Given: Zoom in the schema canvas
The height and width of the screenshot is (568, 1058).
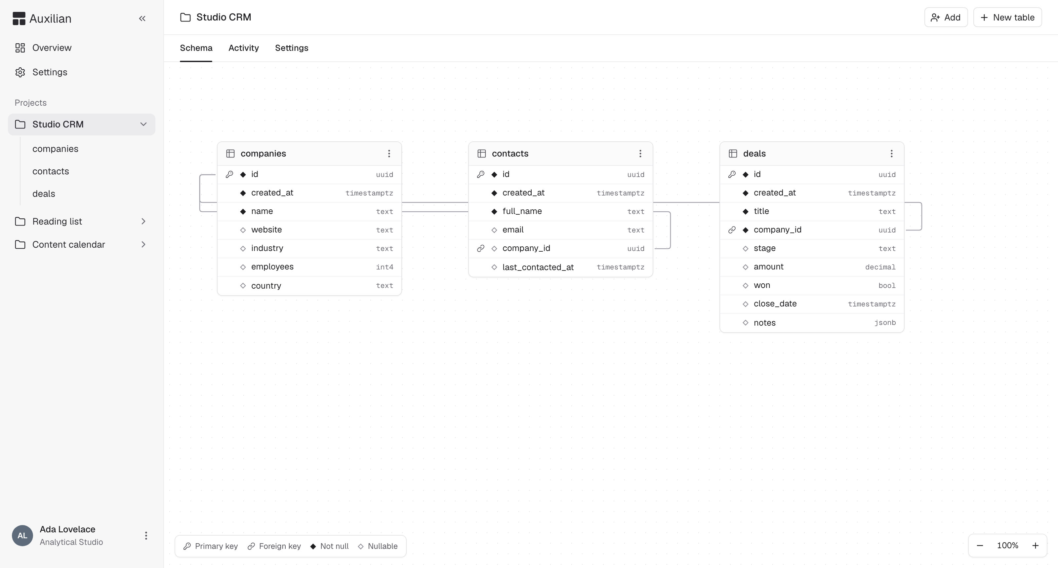Looking at the screenshot, I should click(x=1036, y=546).
